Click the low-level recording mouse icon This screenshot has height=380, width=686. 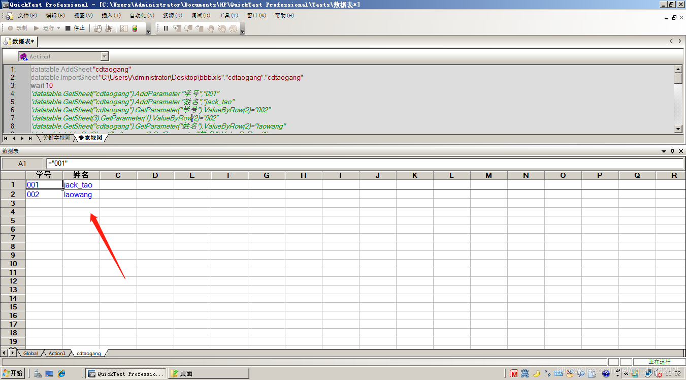pyautogui.click(x=98, y=28)
